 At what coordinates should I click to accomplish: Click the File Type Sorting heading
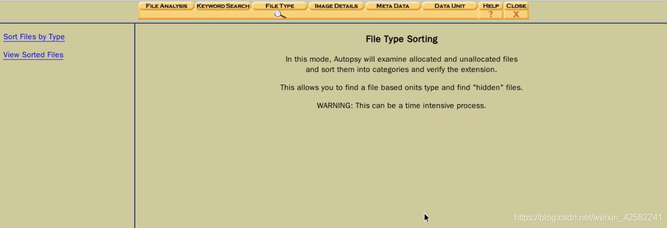[x=401, y=39]
